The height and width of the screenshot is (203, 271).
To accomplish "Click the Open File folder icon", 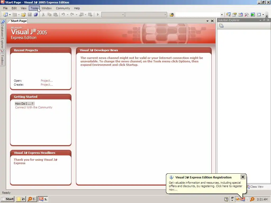I will click(24, 15).
